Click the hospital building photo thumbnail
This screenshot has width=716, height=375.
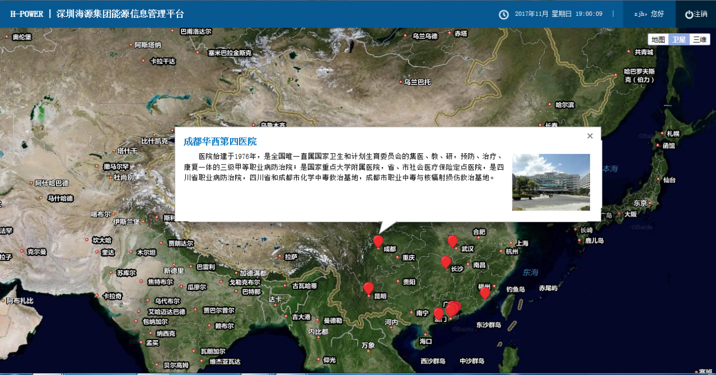[x=550, y=182]
